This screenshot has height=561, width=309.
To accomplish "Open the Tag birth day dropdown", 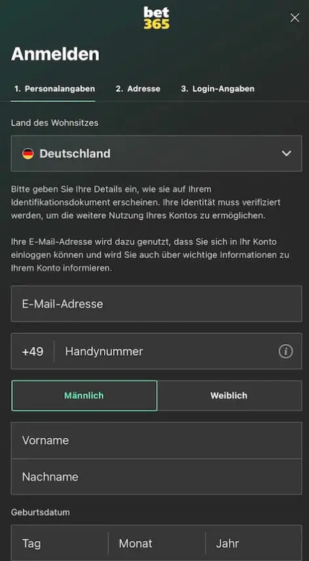I will pyautogui.click(x=60, y=543).
